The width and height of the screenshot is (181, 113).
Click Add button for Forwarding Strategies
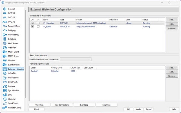pos(172,68)
